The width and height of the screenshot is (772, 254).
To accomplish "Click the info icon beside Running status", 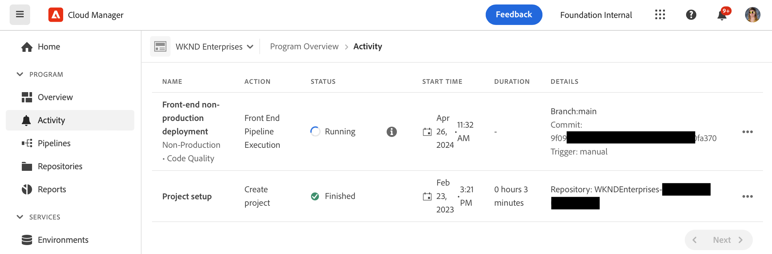I will point(391,131).
